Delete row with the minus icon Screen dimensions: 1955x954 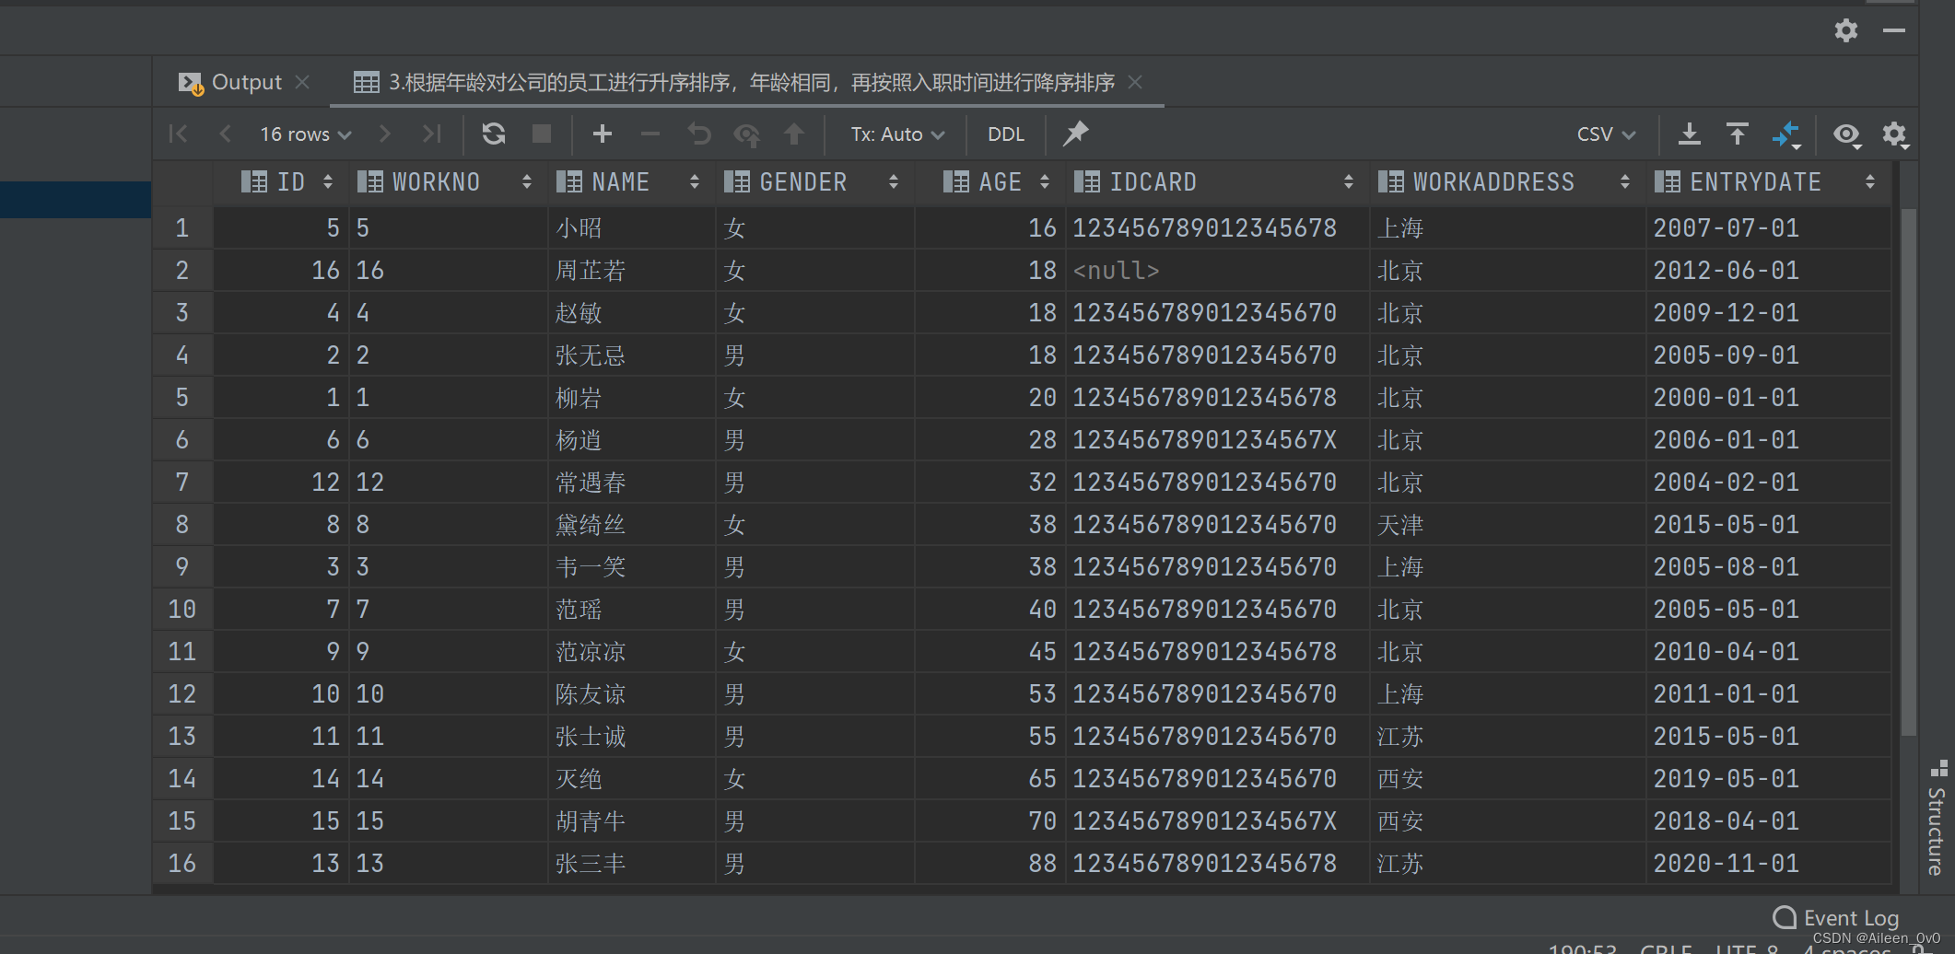(x=650, y=134)
